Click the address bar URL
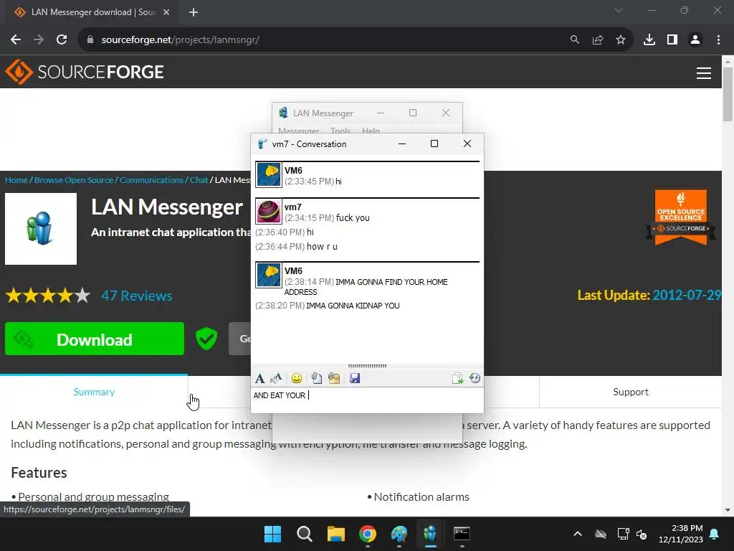The image size is (734, 551). click(180, 40)
